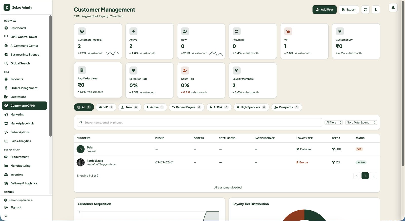
Task: Go to next page with right chevron
Action: pyautogui.click(x=373, y=176)
